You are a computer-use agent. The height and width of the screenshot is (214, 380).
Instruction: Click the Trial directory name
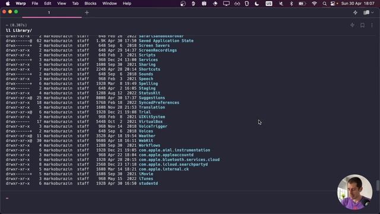pyautogui.click(x=145, y=112)
